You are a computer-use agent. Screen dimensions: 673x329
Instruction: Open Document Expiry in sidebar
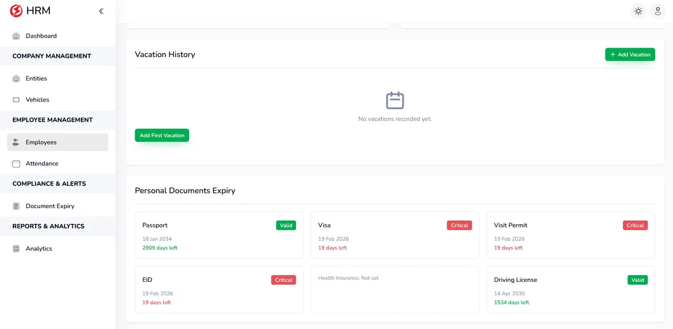(x=58, y=206)
